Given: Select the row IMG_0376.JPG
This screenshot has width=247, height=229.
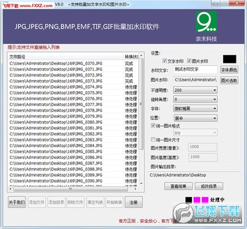Looking at the screenshot, I should (x=73, y=98).
